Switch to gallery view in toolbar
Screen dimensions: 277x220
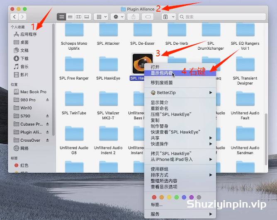(x=87, y=17)
